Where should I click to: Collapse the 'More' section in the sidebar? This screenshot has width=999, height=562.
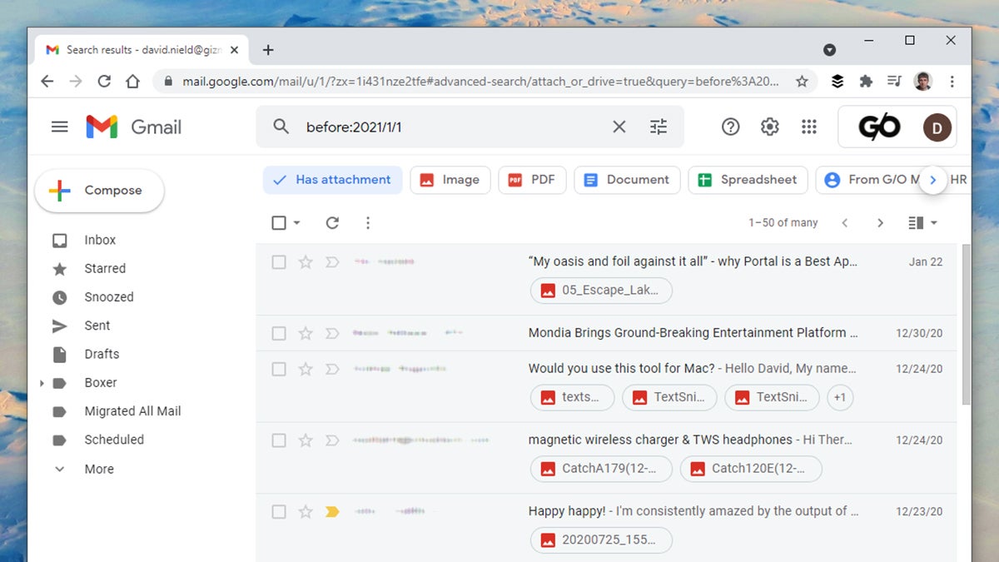click(59, 469)
